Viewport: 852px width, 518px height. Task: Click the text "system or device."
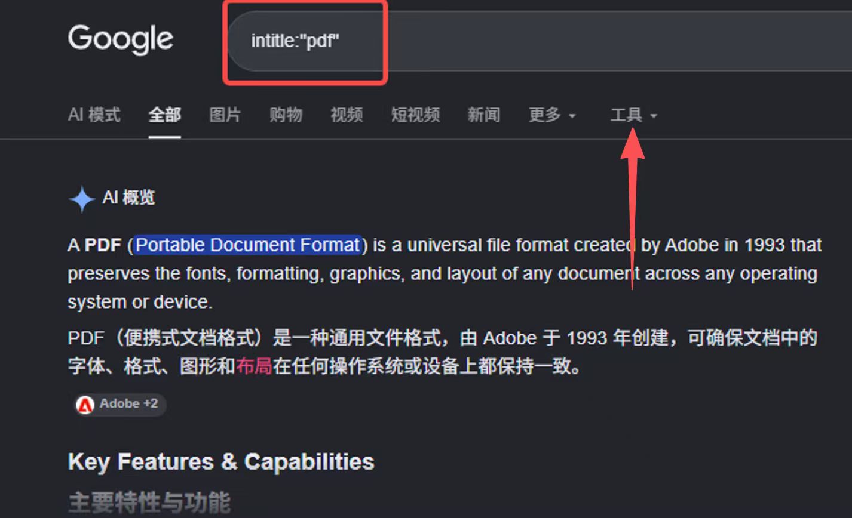point(140,302)
